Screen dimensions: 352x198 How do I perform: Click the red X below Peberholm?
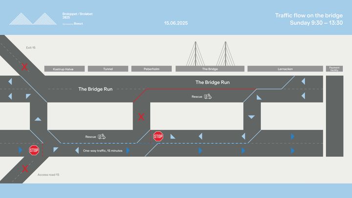(141, 117)
